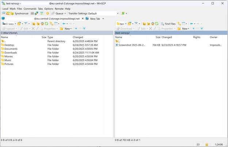The height and width of the screenshot is (147, 228).
Task: Refresh the remote panel
Action: pos(157,24)
